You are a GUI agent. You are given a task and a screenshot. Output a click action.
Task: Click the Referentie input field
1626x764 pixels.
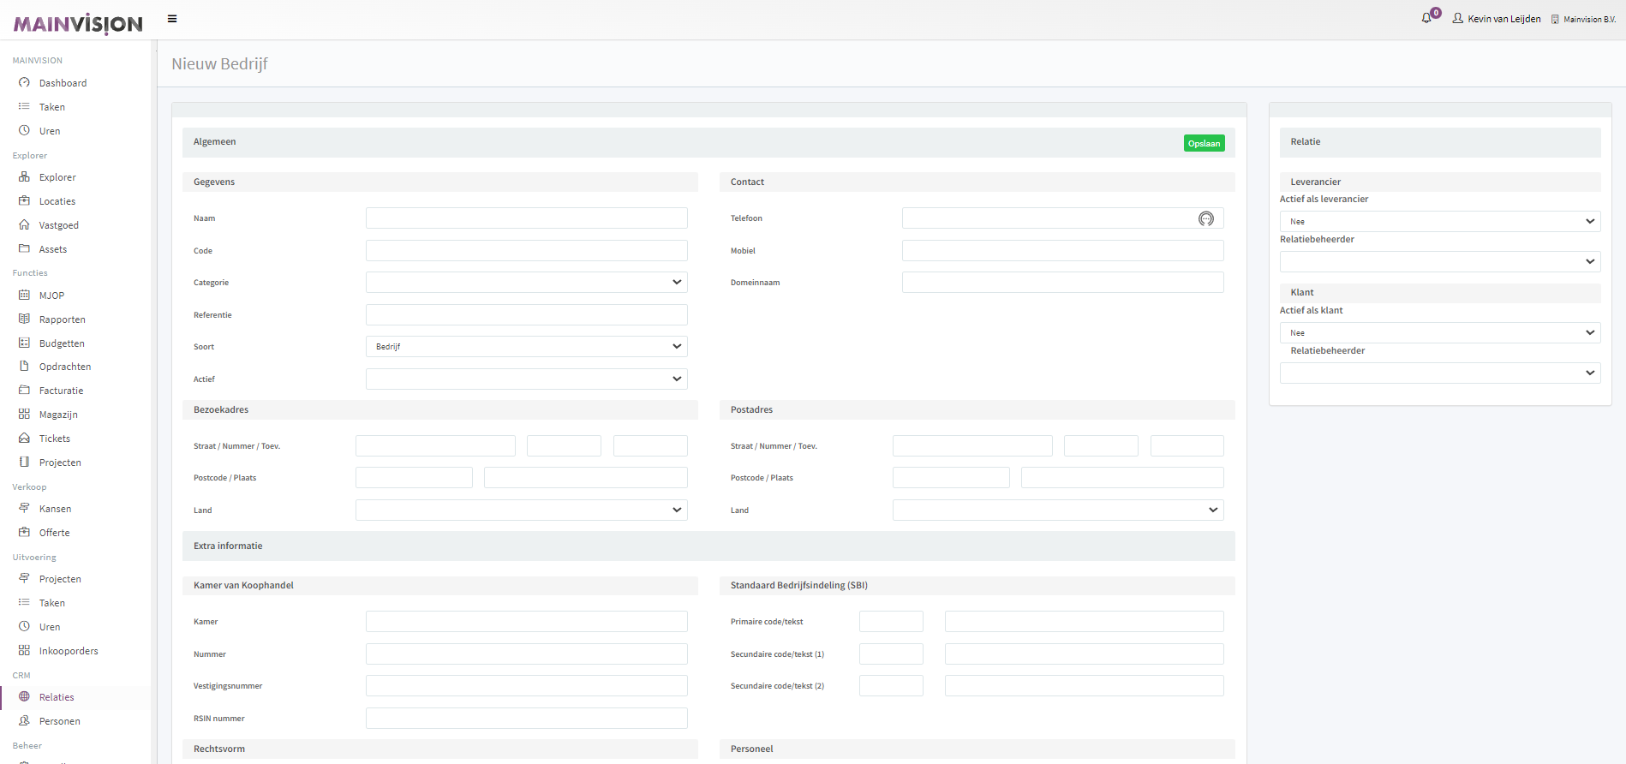526,315
